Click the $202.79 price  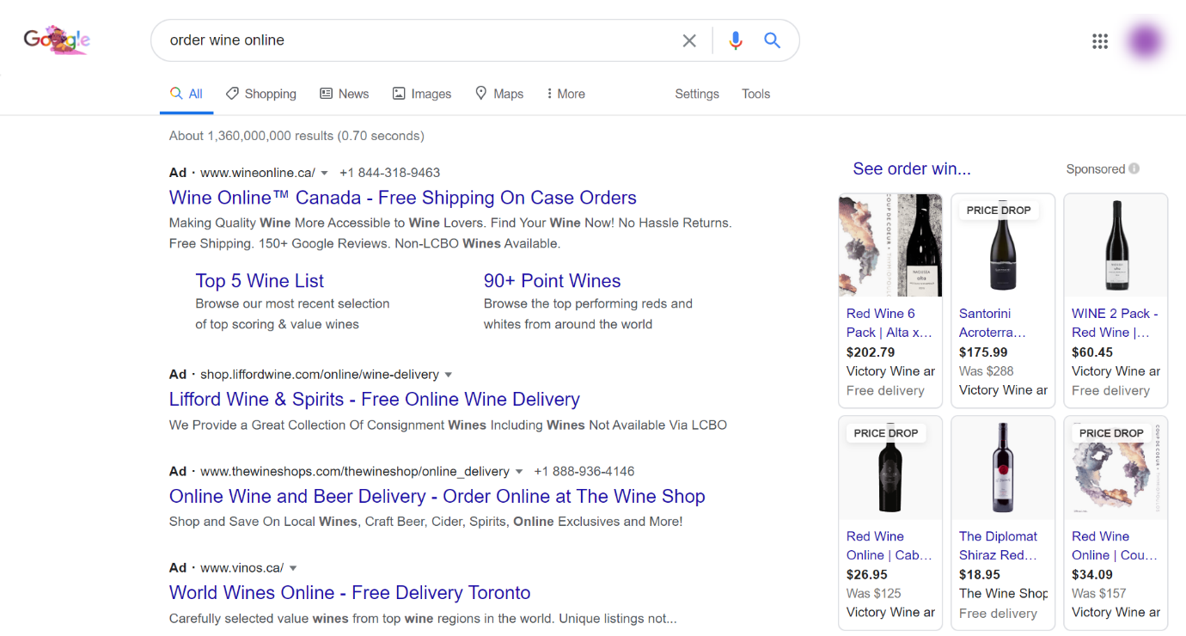point(871,352)
